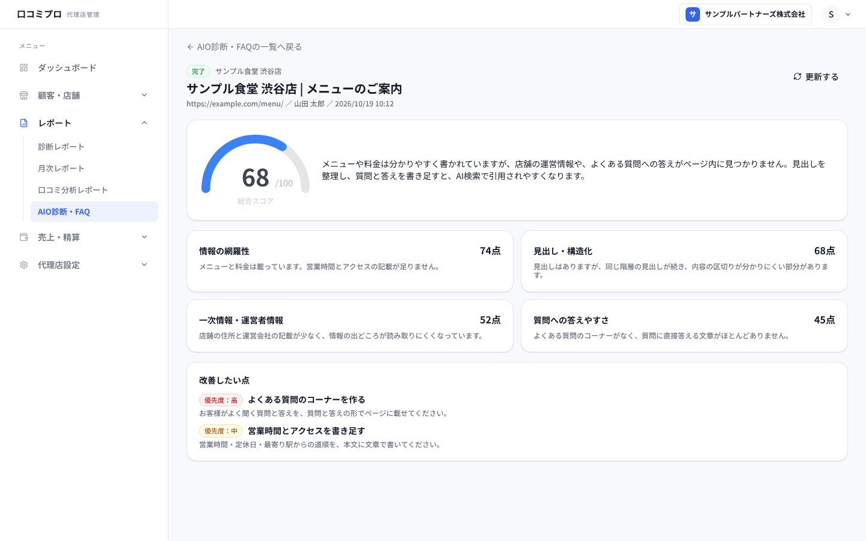This screenshot has width=866, height=541.
Task: Click the 完了 status badge
Action: point(198,72)
